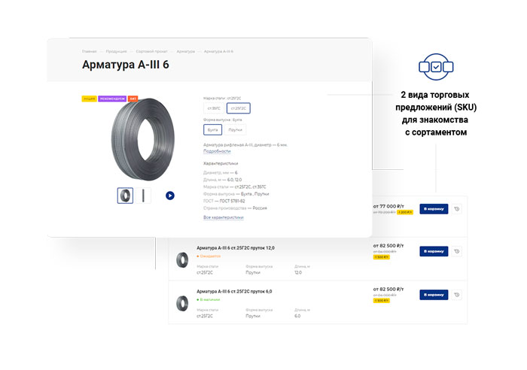Go to Продукция breadcrumb
The width and height of the screenshot is (527, 370).
click(x=116, y=51)
